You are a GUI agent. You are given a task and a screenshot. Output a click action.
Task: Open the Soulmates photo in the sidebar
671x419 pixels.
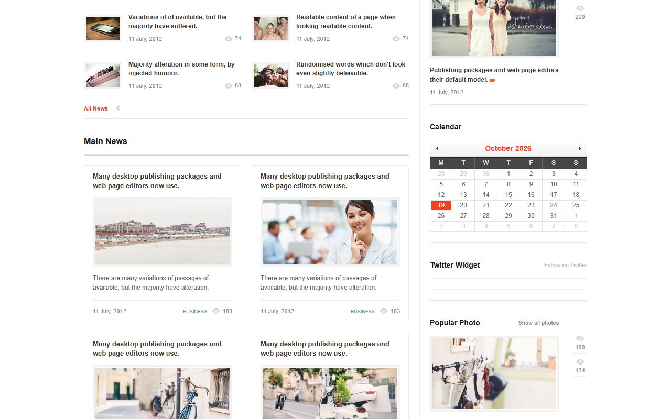494,28
